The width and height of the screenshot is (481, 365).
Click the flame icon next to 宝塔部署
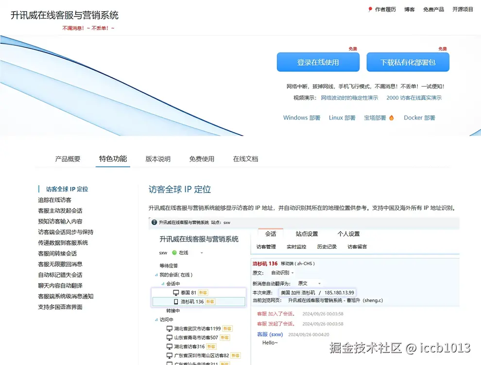(392, 118)
